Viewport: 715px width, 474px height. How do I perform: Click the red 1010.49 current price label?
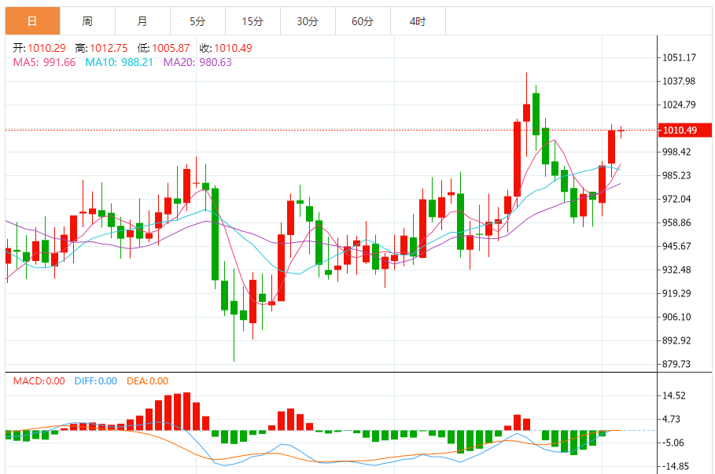coord(684,130)
